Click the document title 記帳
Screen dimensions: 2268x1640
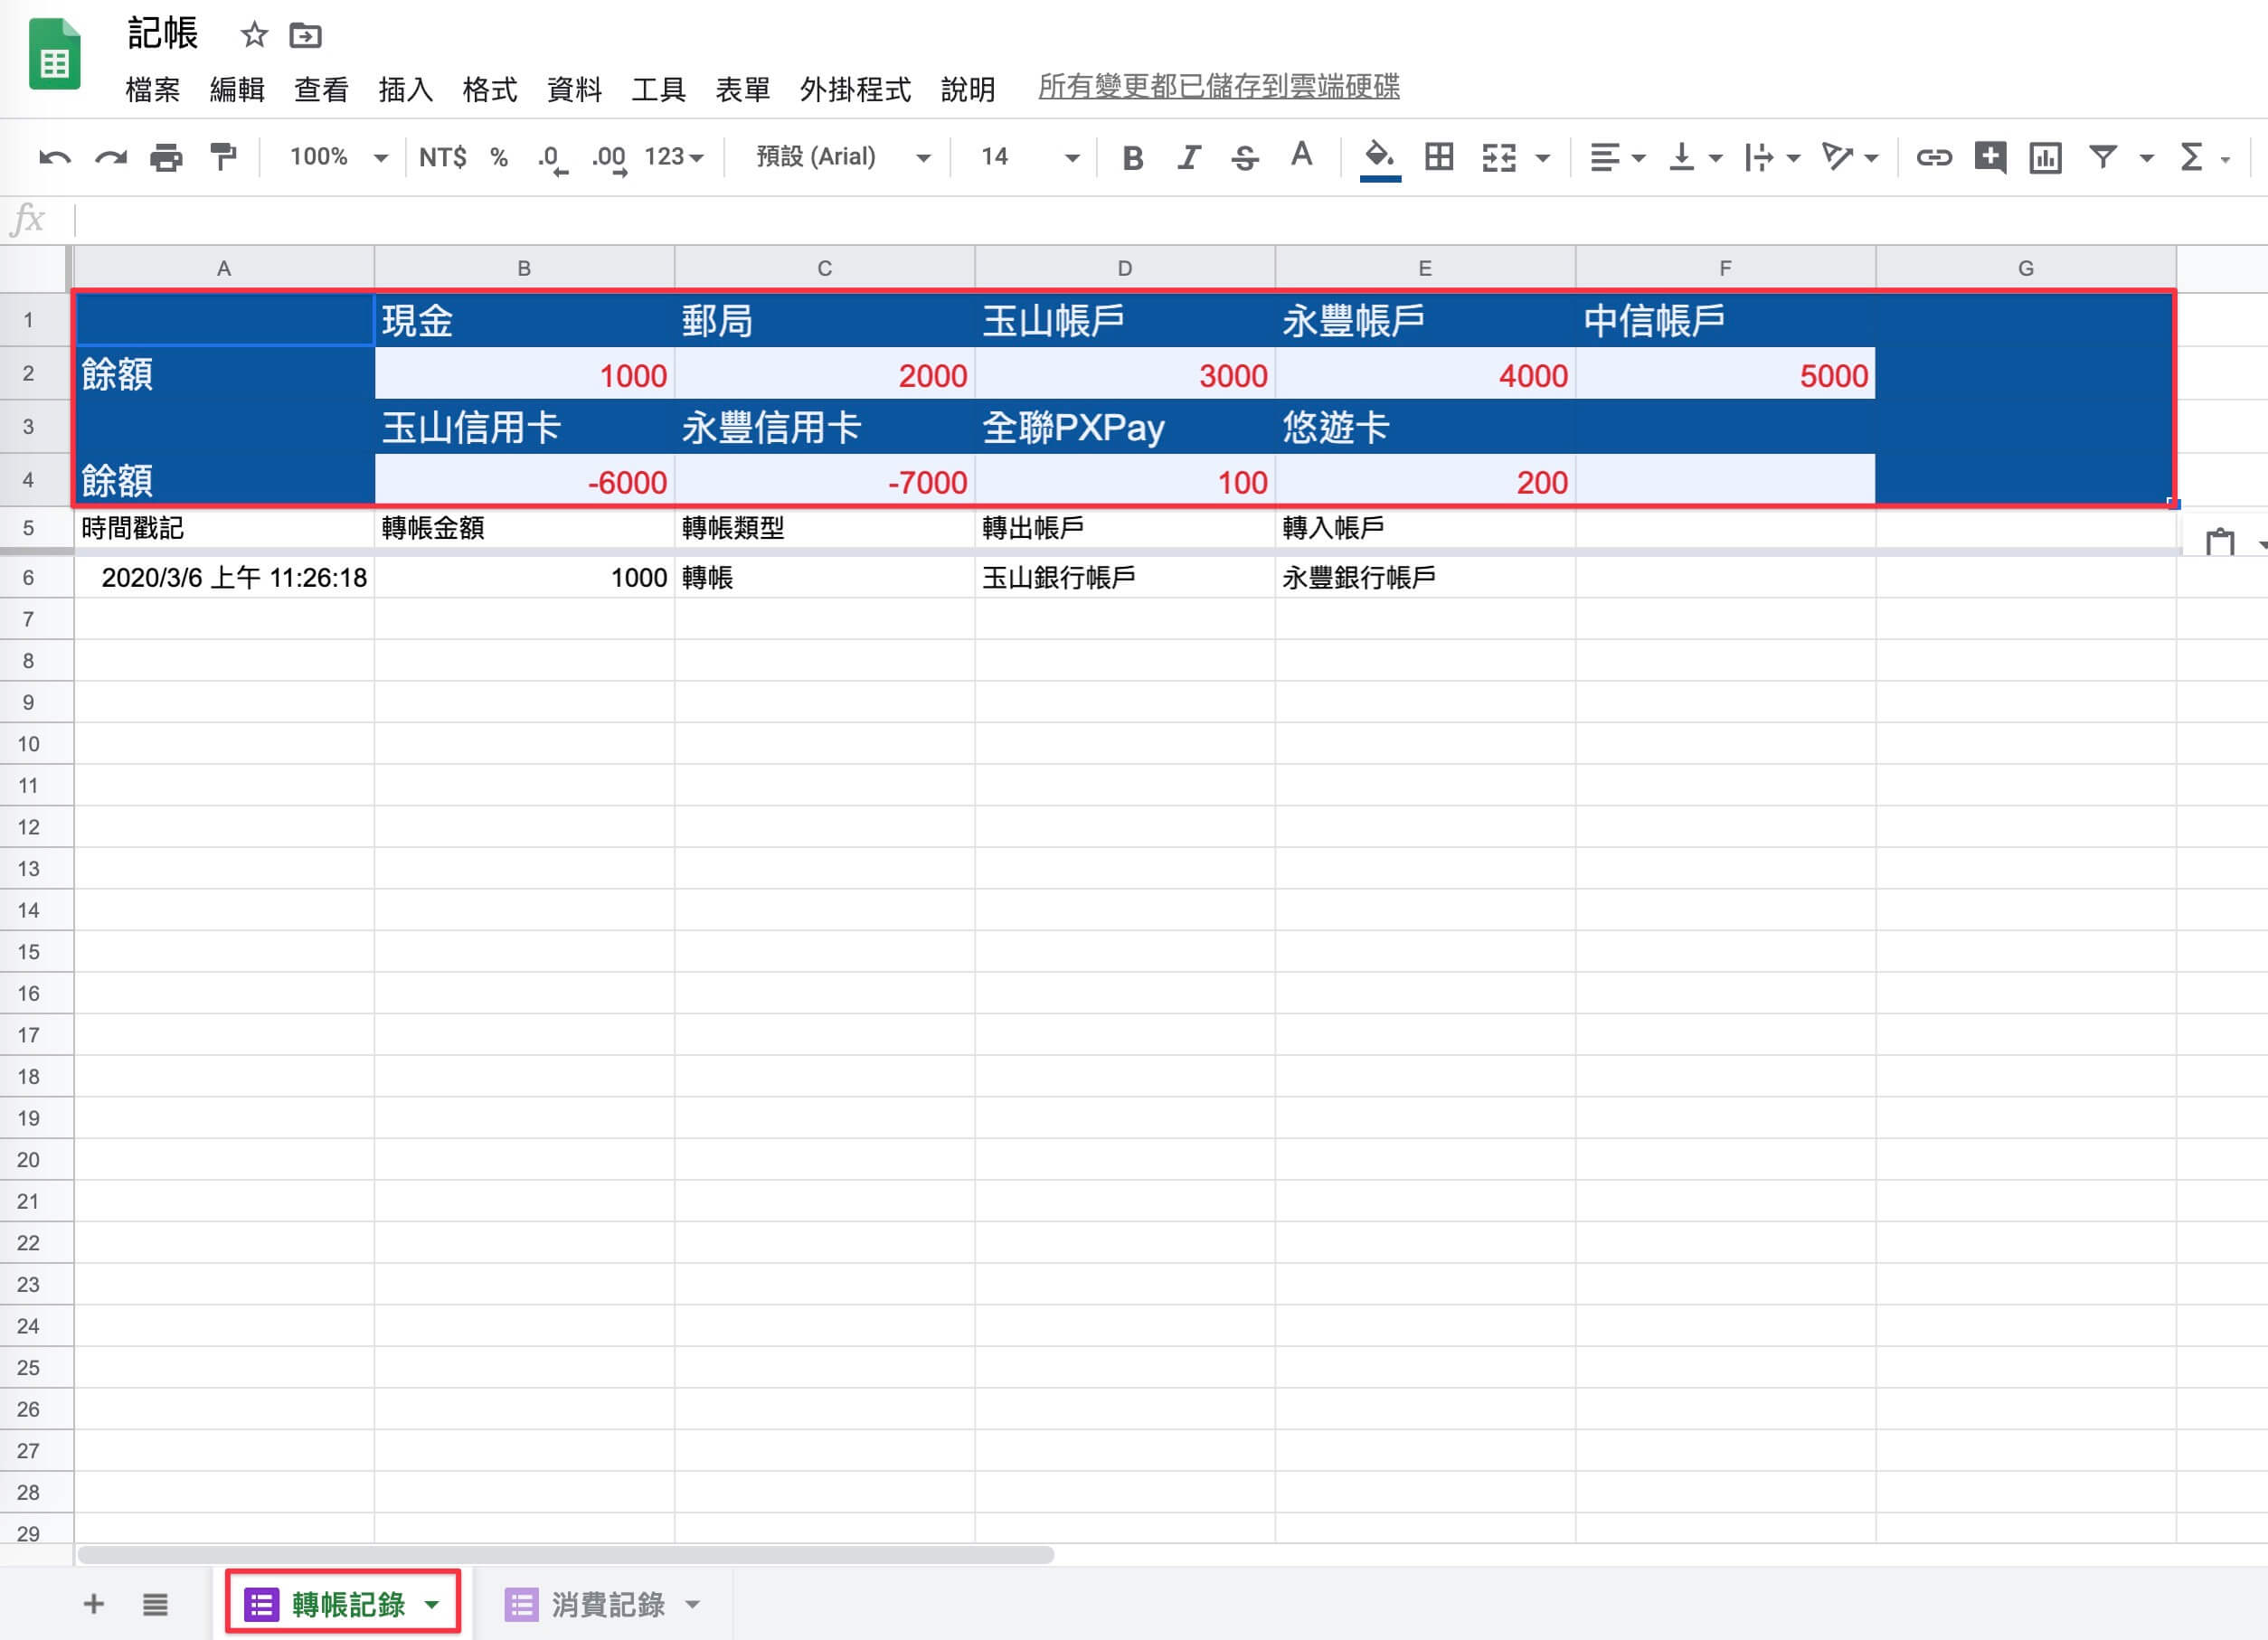163,33
